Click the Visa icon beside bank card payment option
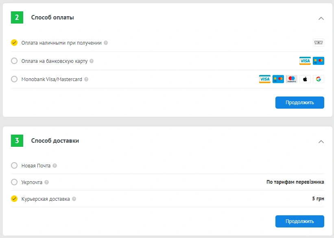Viewport: 334px width, 238px height. [x=304, y=61]
